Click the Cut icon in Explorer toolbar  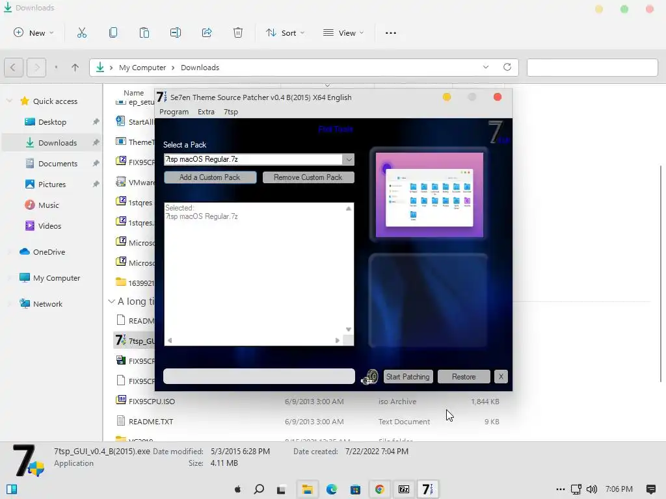[x=81, y=32]
